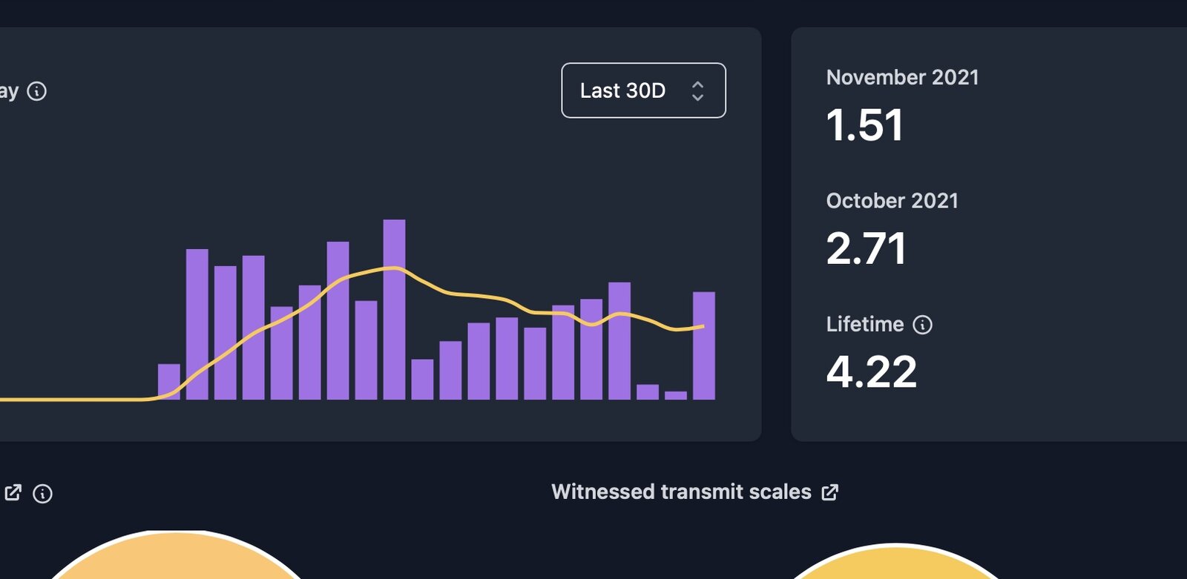Click the info icon beside the chart title
Image resolution: width=1187 pixels, height=579 pixels.
click(x=36, y=91)
